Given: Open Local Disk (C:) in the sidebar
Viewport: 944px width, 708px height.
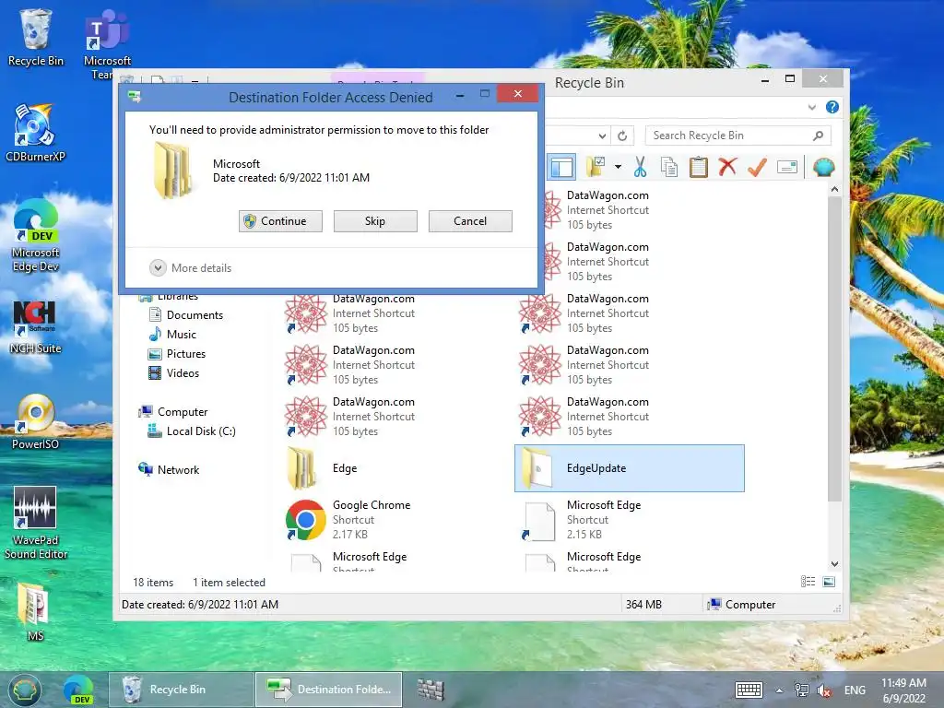Looking at the screenshot, I should pyautogui.click(x=192, y=431).
